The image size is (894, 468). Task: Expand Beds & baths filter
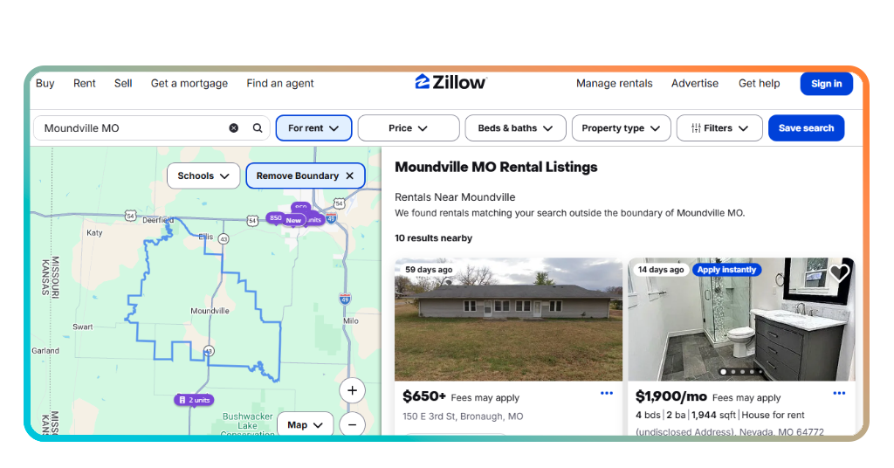click(515, 128)
